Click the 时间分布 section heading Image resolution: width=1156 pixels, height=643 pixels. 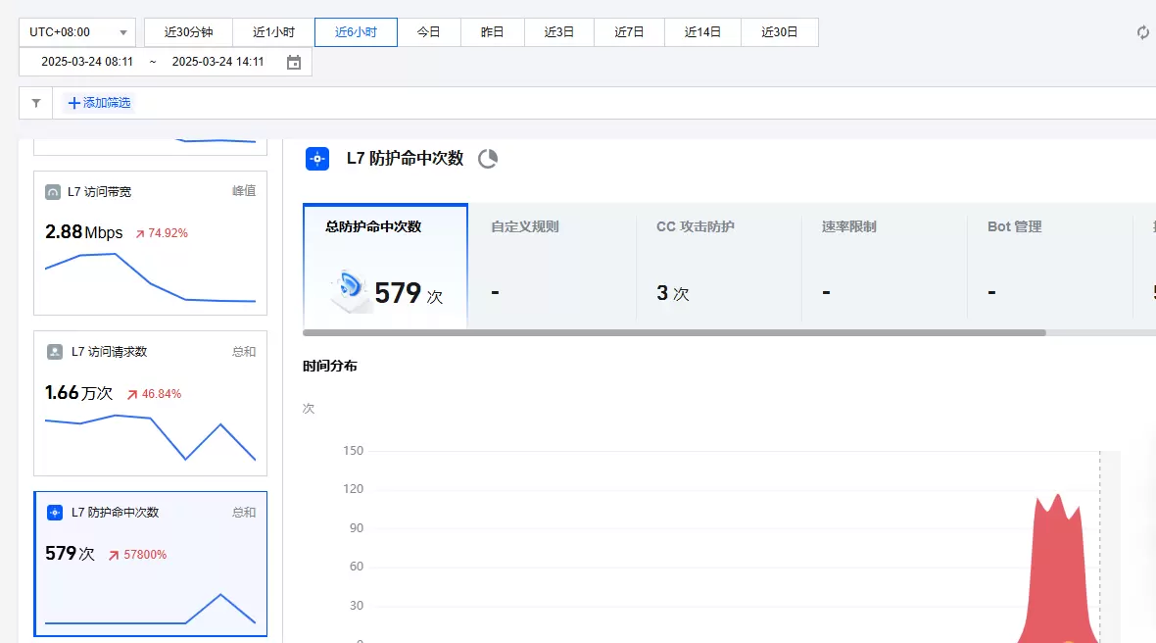click(329, 366)
